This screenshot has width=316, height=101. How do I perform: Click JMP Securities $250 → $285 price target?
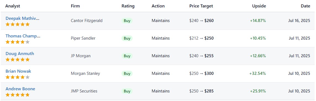pos(202,91)
